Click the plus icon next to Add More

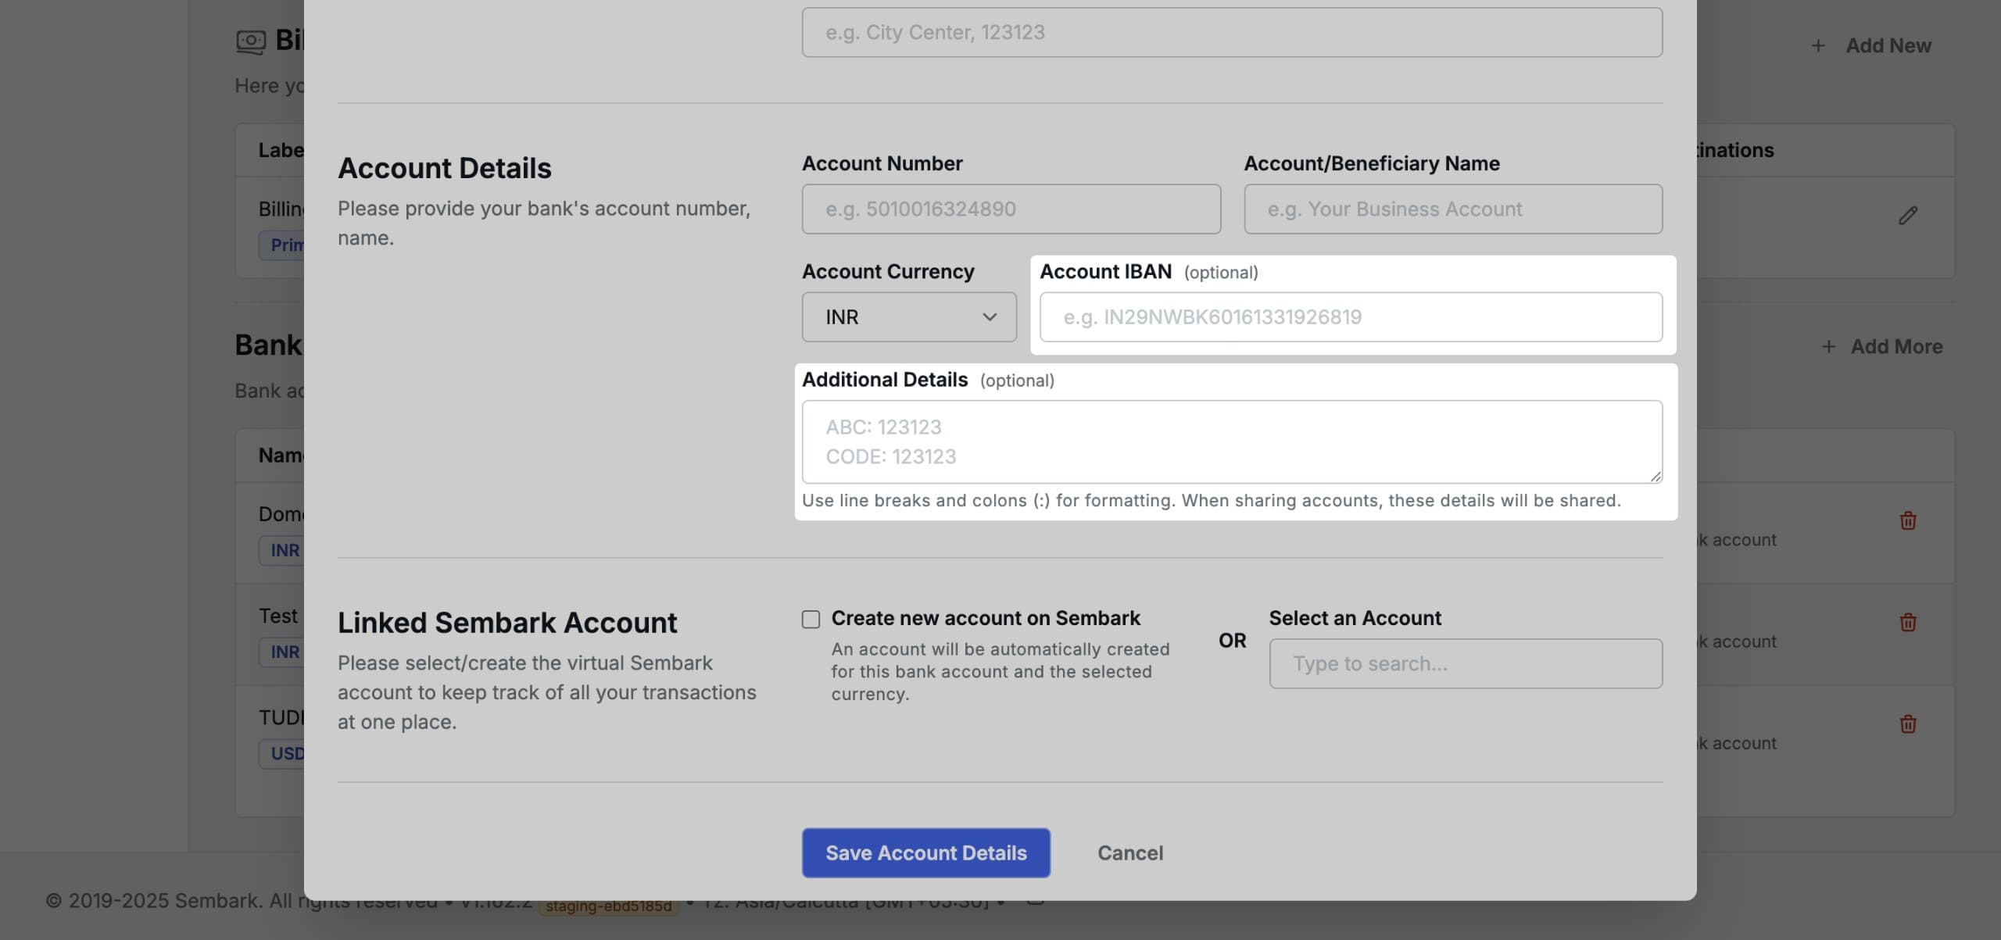(1831, 346)
